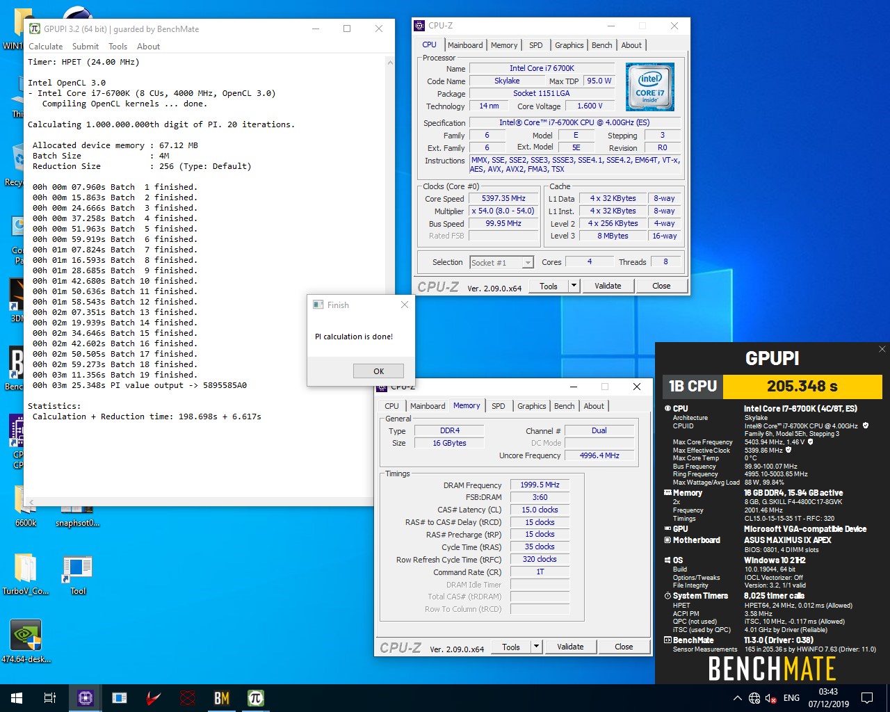Open the Calculate menu in GPUPI
The width and height of the screenshot is (890, 712).
click(46, 47)
